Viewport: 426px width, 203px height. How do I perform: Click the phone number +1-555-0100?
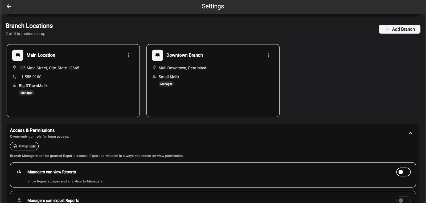[30, 77]
